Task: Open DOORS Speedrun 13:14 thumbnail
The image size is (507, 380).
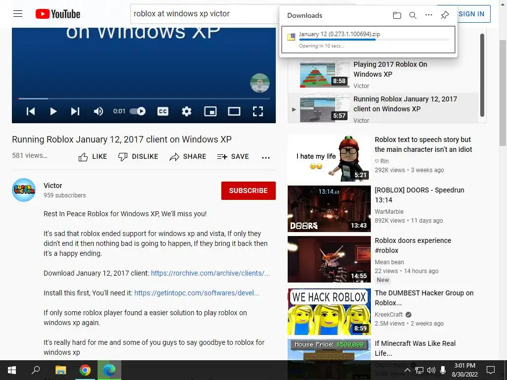Action: [329, 209]
